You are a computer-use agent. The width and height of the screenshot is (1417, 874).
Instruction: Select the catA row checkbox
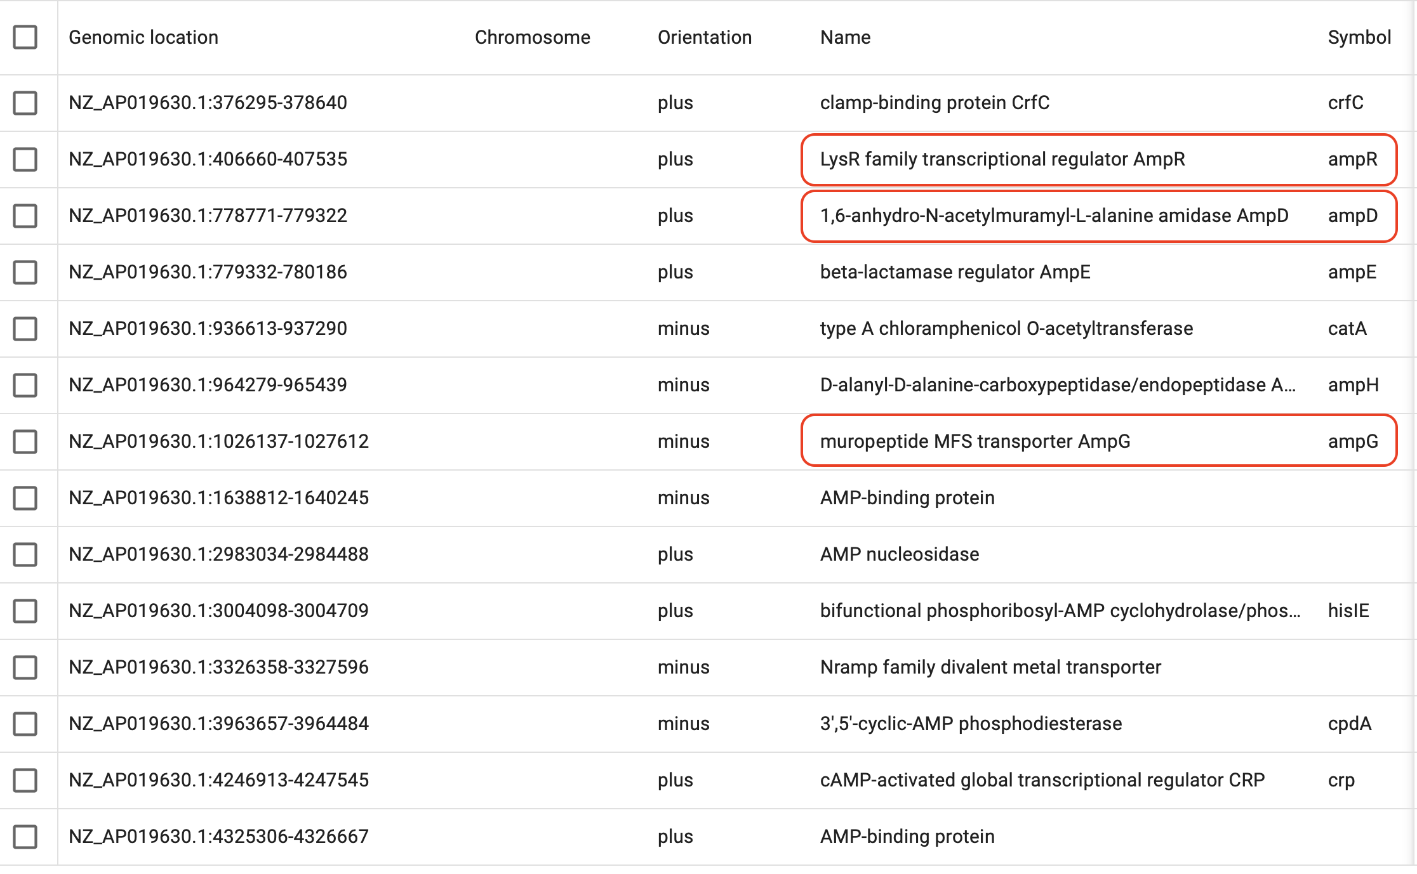coord(25,329)
